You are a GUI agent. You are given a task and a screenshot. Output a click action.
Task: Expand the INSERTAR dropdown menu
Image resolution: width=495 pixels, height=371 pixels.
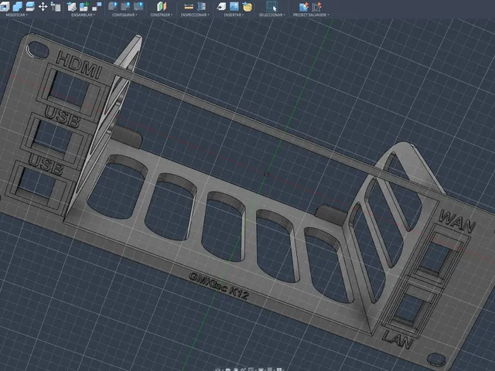tap(234, 15)
